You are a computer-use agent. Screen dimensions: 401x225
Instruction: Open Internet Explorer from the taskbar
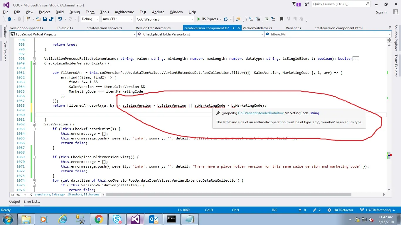(62, 219)
